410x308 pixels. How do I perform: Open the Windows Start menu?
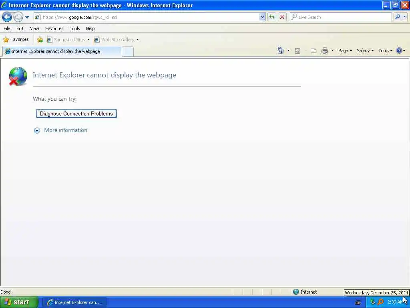[18, 302]
